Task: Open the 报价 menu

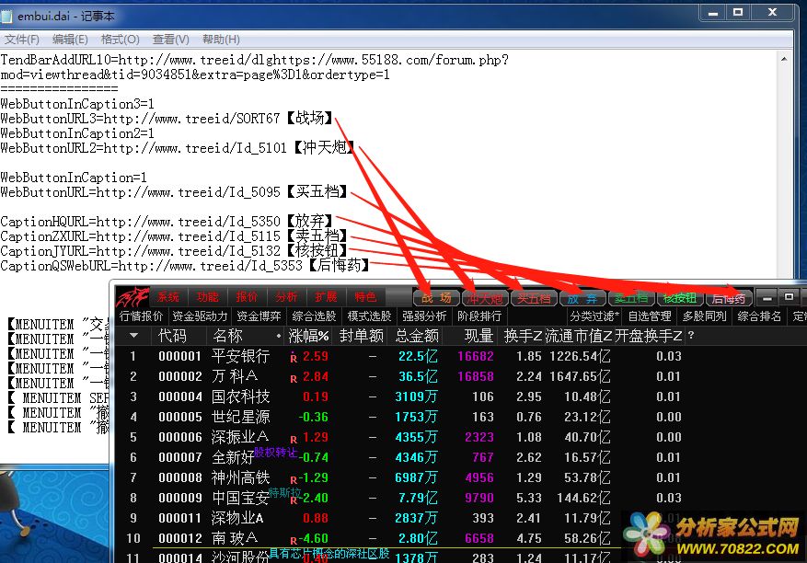Action: (x=247, y=297)
